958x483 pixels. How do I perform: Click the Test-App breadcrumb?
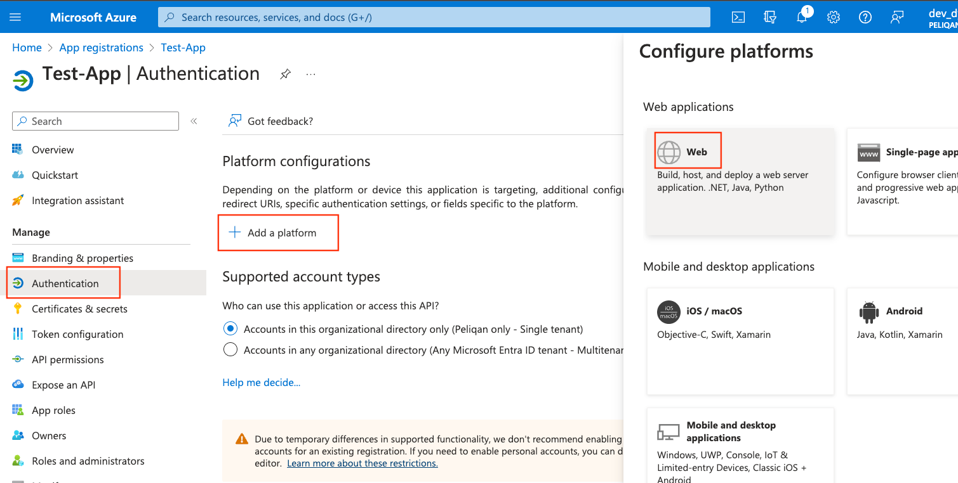pos(183,48)
